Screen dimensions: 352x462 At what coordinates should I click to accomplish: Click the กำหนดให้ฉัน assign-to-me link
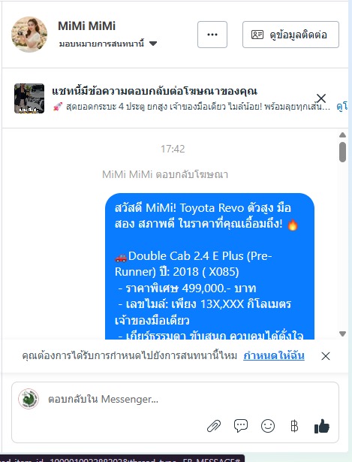click(274, 355)
